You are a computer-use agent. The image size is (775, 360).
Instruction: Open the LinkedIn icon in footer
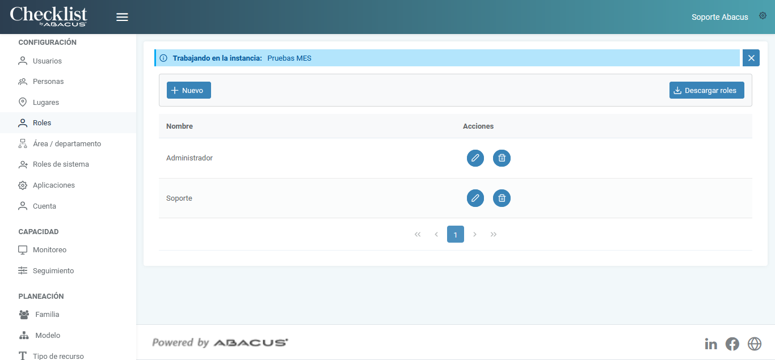pos(711,344)
